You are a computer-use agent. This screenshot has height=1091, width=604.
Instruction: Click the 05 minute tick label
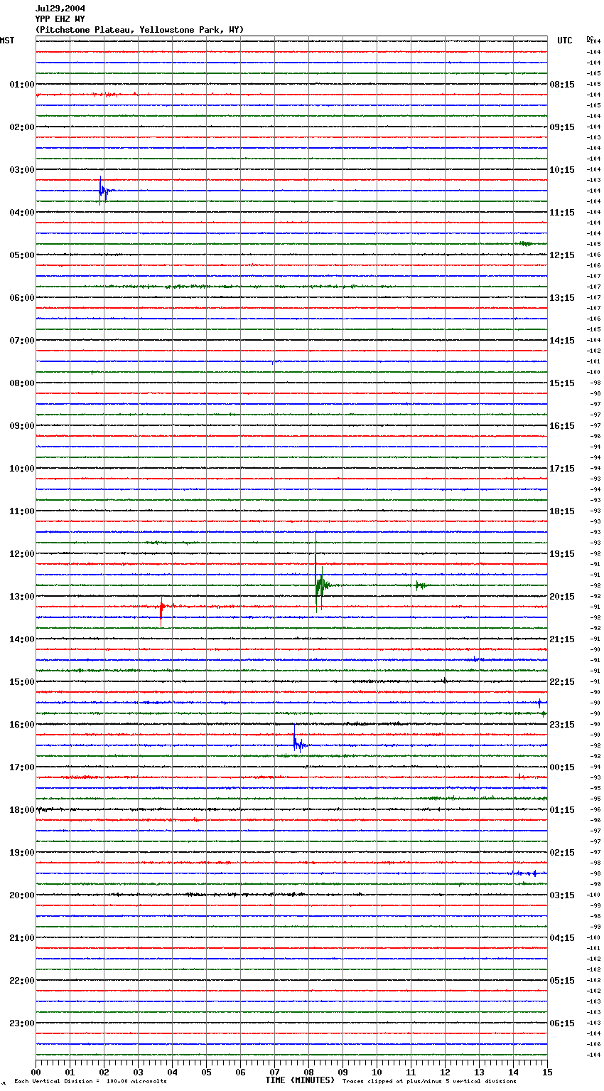coord(206,1072)
